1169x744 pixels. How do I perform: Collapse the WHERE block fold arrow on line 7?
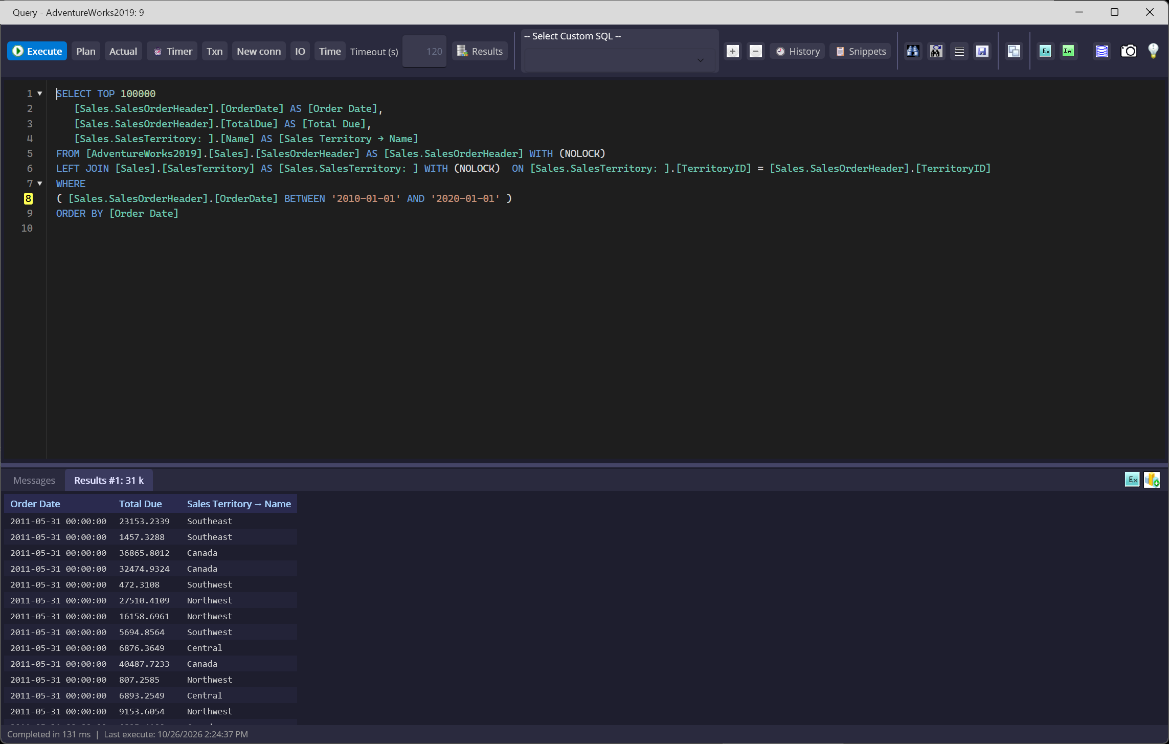(40, 184)
